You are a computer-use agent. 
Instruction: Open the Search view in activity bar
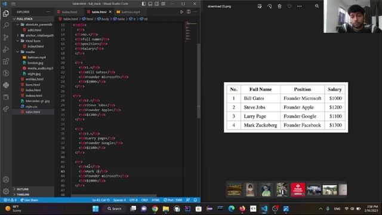pyautogui.click(x=6, y=25)
